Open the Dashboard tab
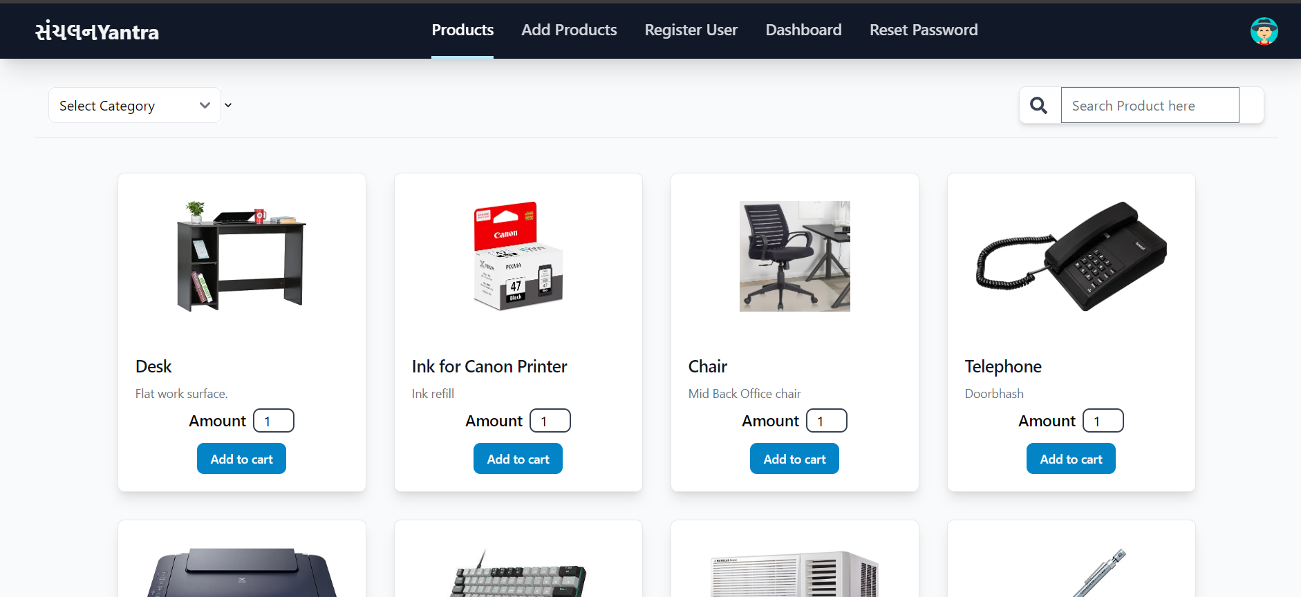Viewport: 1301px width, 597px height. [803, 30]
